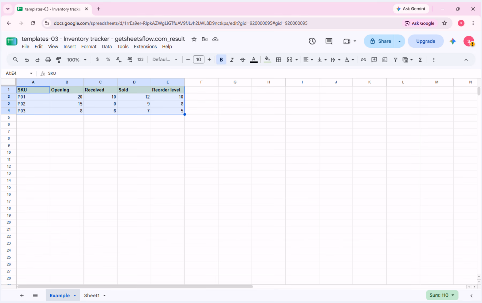The image size is (482, 303).
Task: Click Ask Gemini button
Action: 411,9
